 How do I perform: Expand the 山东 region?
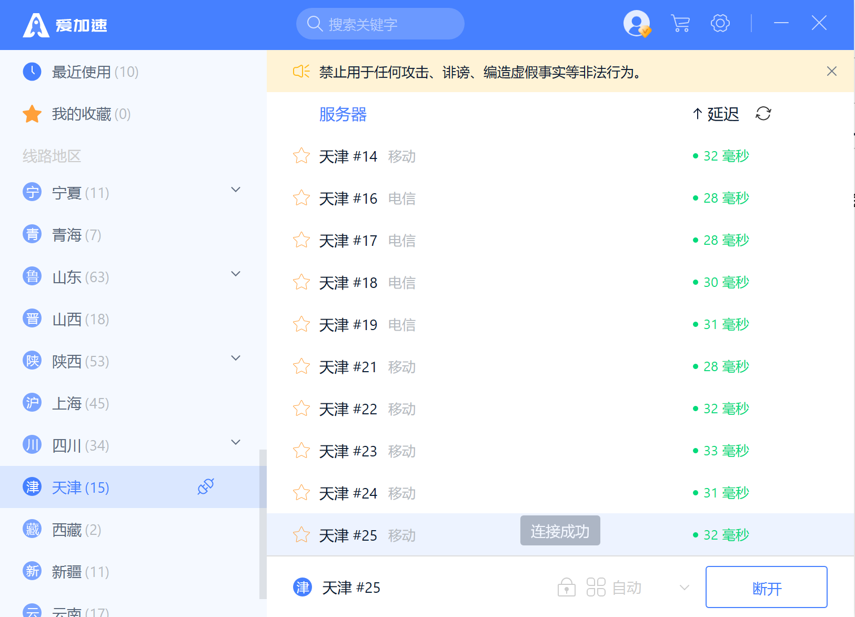(236, 274)
